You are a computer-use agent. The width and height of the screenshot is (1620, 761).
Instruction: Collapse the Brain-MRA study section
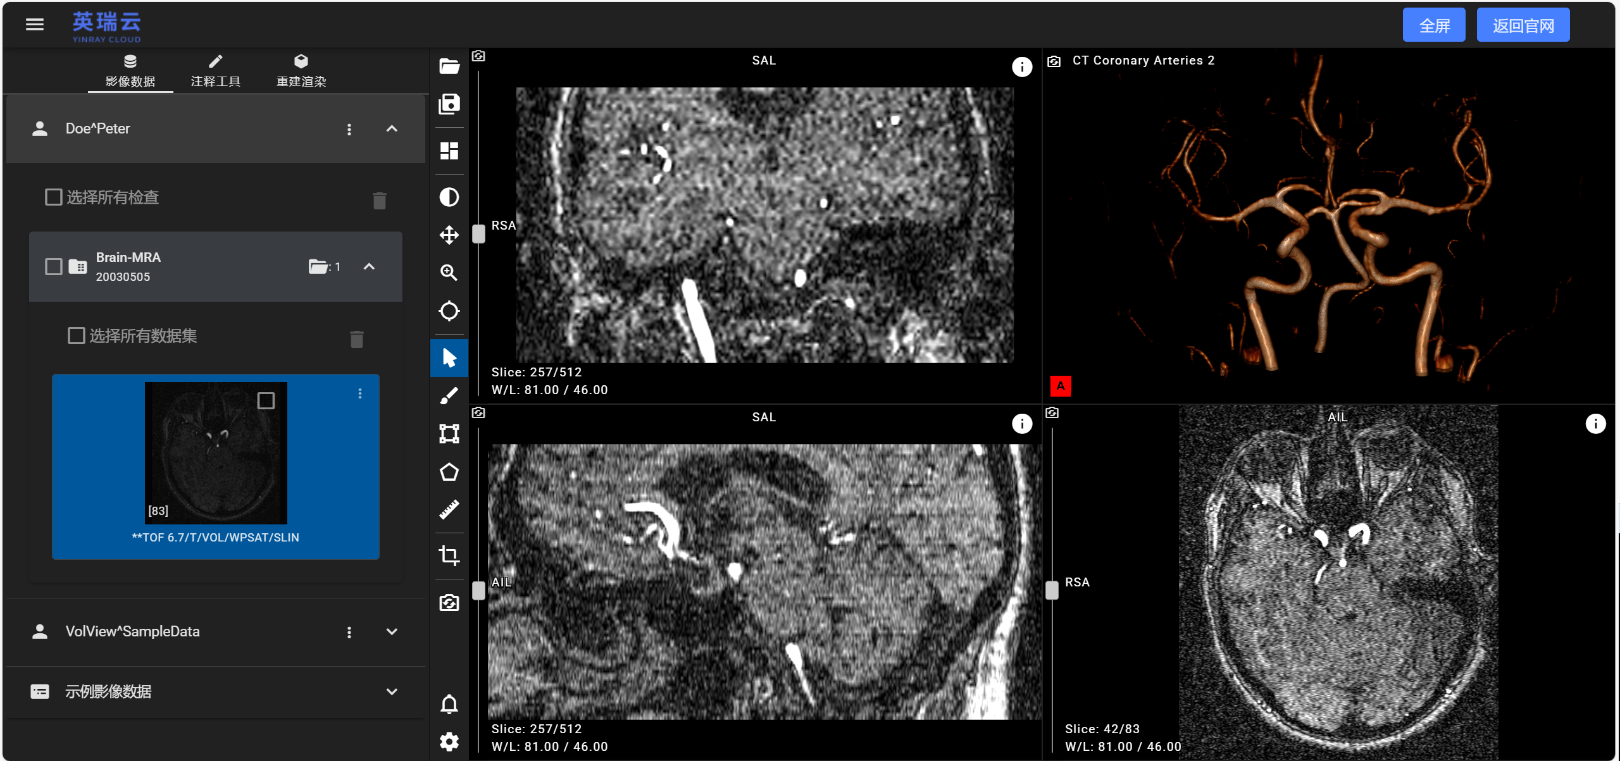(369, 267)
